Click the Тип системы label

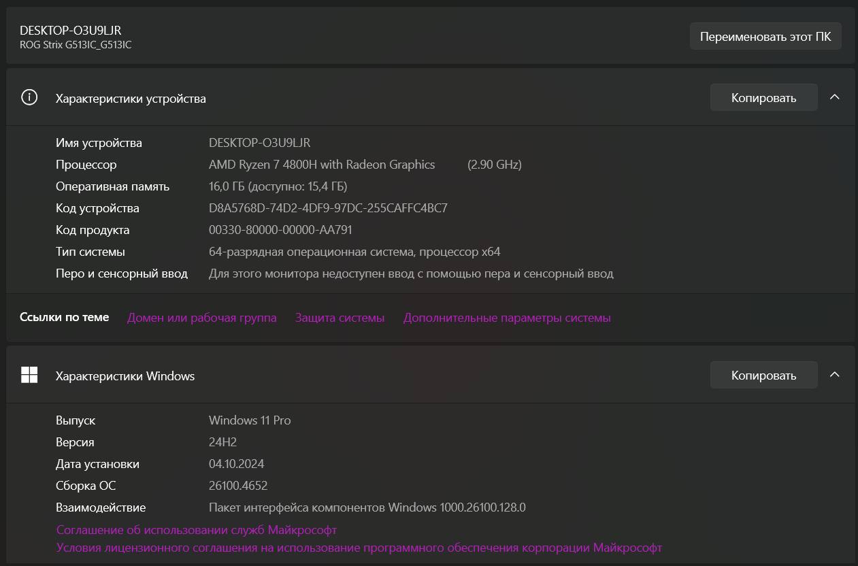click(90, 252)
